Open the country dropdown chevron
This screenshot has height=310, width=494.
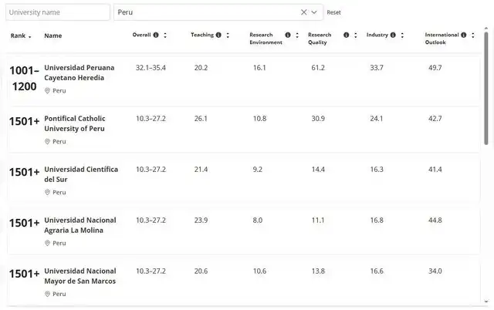click(x=314, y=12)
